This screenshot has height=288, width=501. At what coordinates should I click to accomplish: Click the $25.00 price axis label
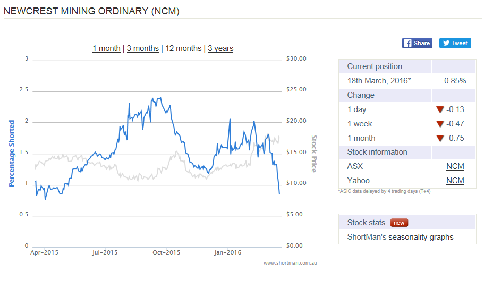(296, 89)
